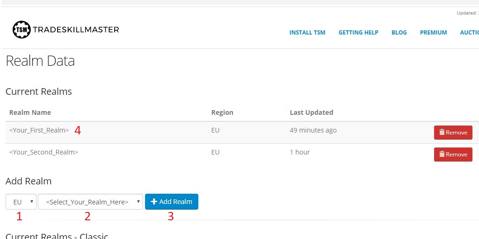The width and height of the screenshot is (479, 239).
Task: Click the 49 minutes ago timestamp
Action: coord(313,130)
